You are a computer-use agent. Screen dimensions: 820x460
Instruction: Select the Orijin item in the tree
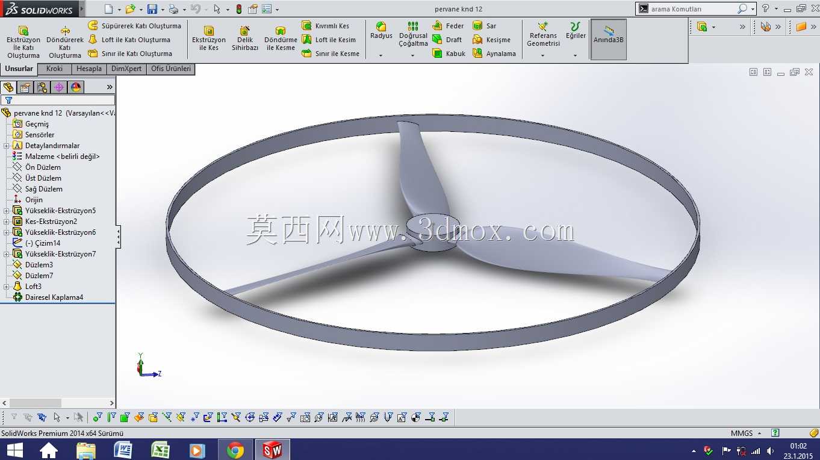pyautogui.click(x=34, y=200)
